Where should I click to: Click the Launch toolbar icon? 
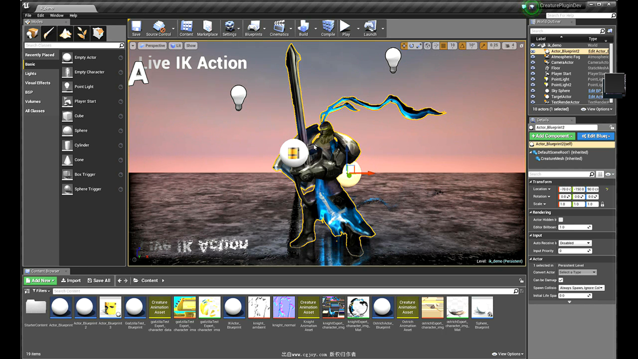coord(370,28)
